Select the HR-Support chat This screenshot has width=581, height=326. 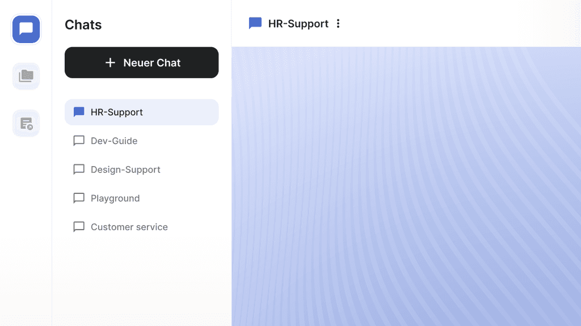click(x=141, y=112)
